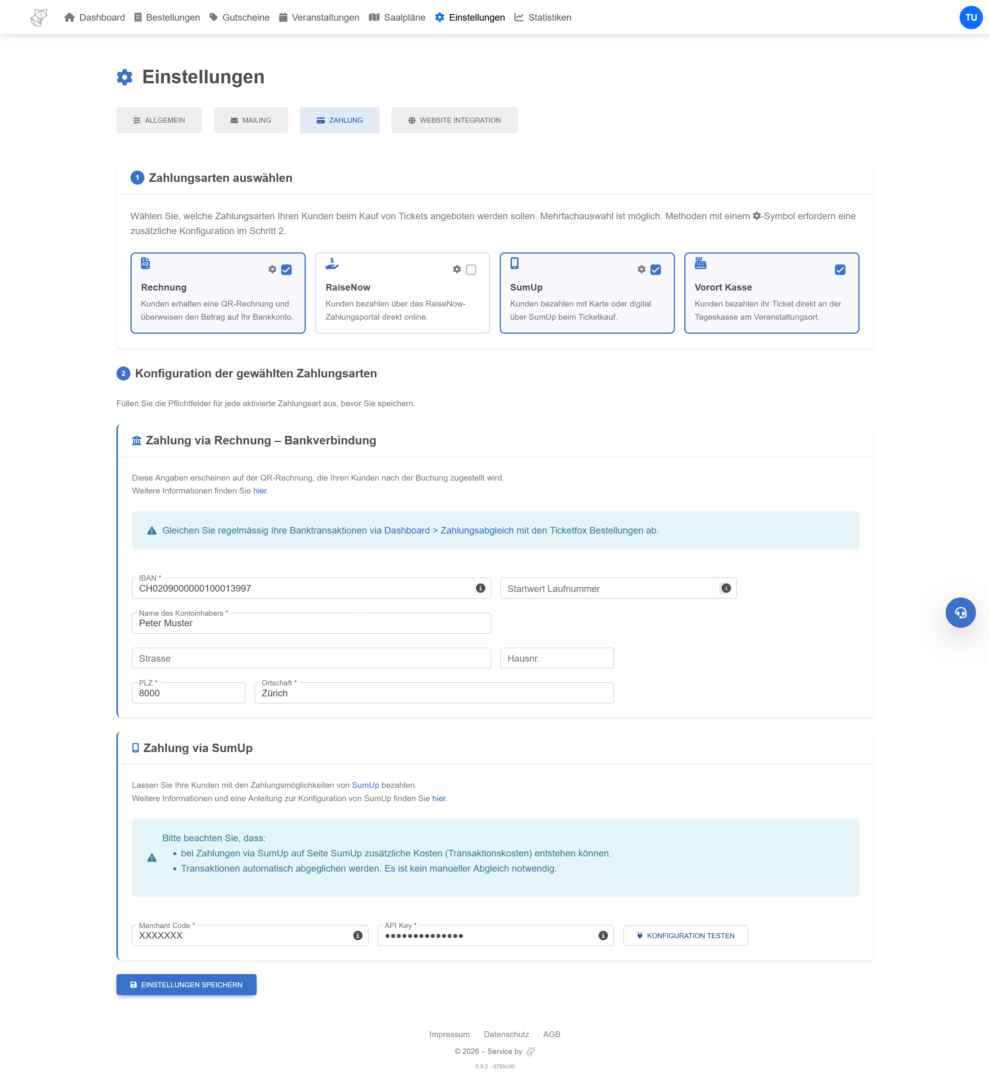Screen dimensions: 990x1080
Task: Click the 'Zahlungsarten auswählen' section heading
Action: pyautogui.click(x=221, y=178)
